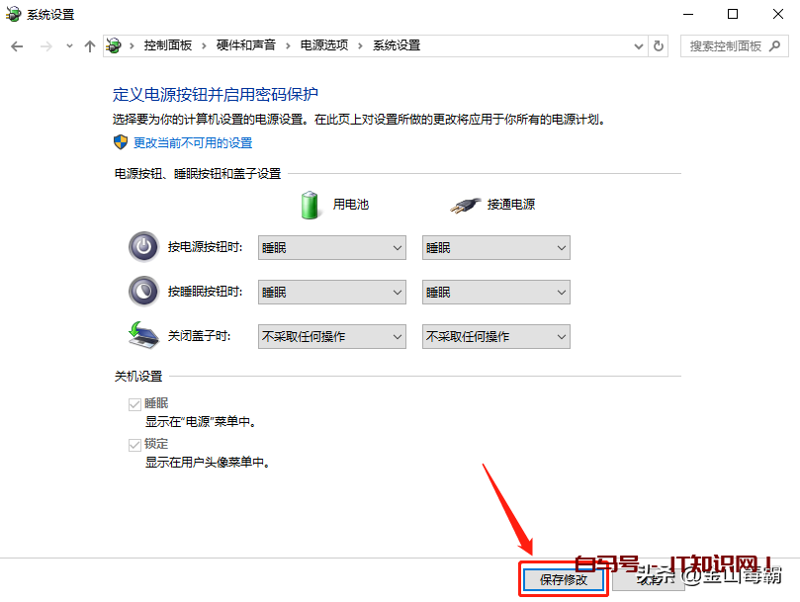Viewport: 800px width, 602px height.
Task: Click the back navigation arrow
Action: pyautogui.click(x=17, y=46)
